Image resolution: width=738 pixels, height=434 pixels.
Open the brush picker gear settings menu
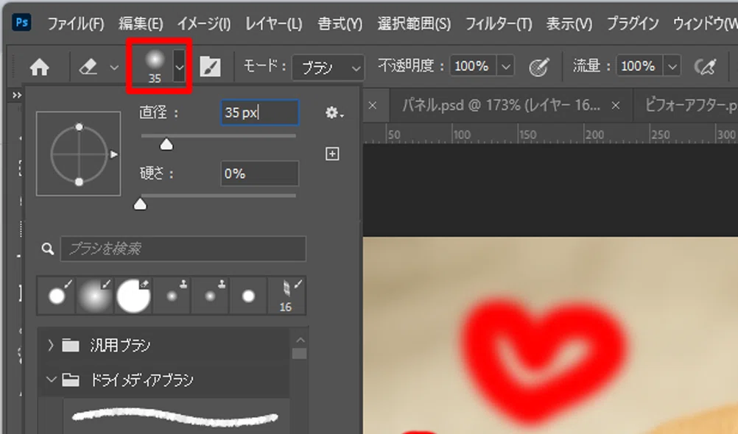tap(334, 113)
